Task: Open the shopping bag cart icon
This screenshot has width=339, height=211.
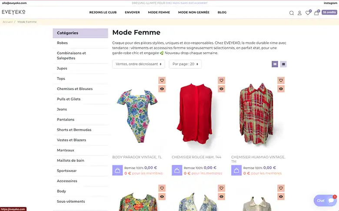Action: (x=316, y=13)
